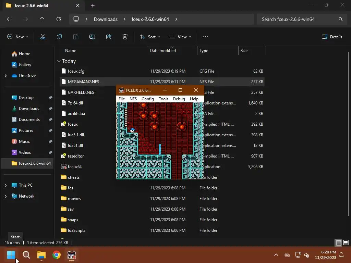Open Downloads in quick access
The image size is (351, 263).
coord(29,109)
